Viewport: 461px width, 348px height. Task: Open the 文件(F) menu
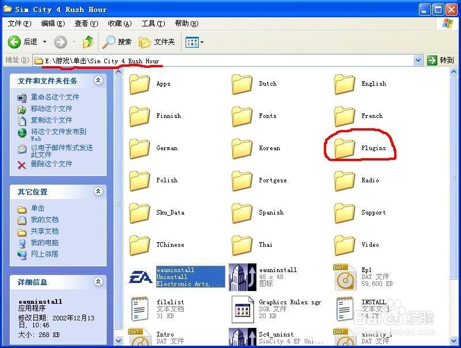tap(20, 24)
